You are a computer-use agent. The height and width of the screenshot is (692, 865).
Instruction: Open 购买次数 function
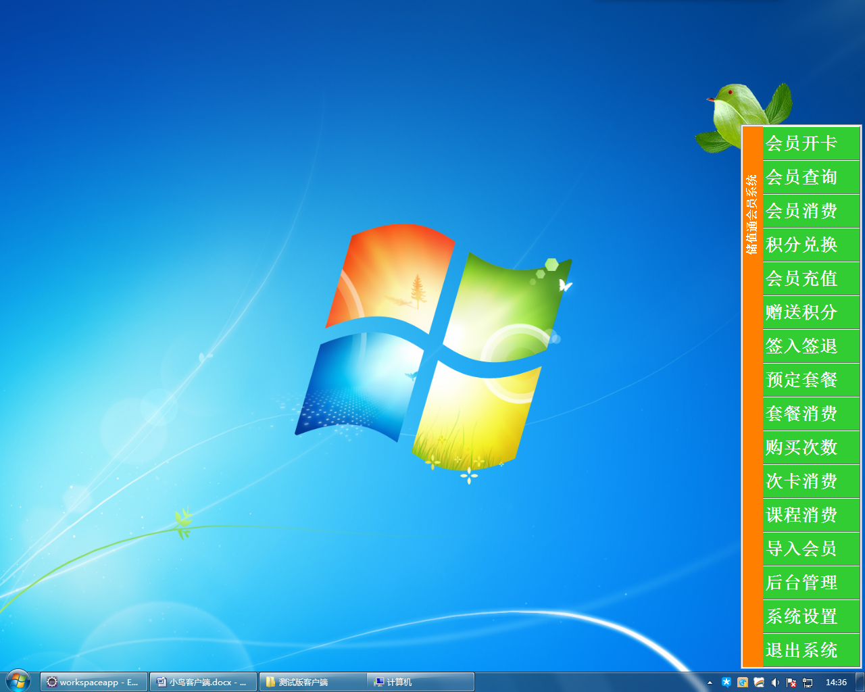[811, 447]
